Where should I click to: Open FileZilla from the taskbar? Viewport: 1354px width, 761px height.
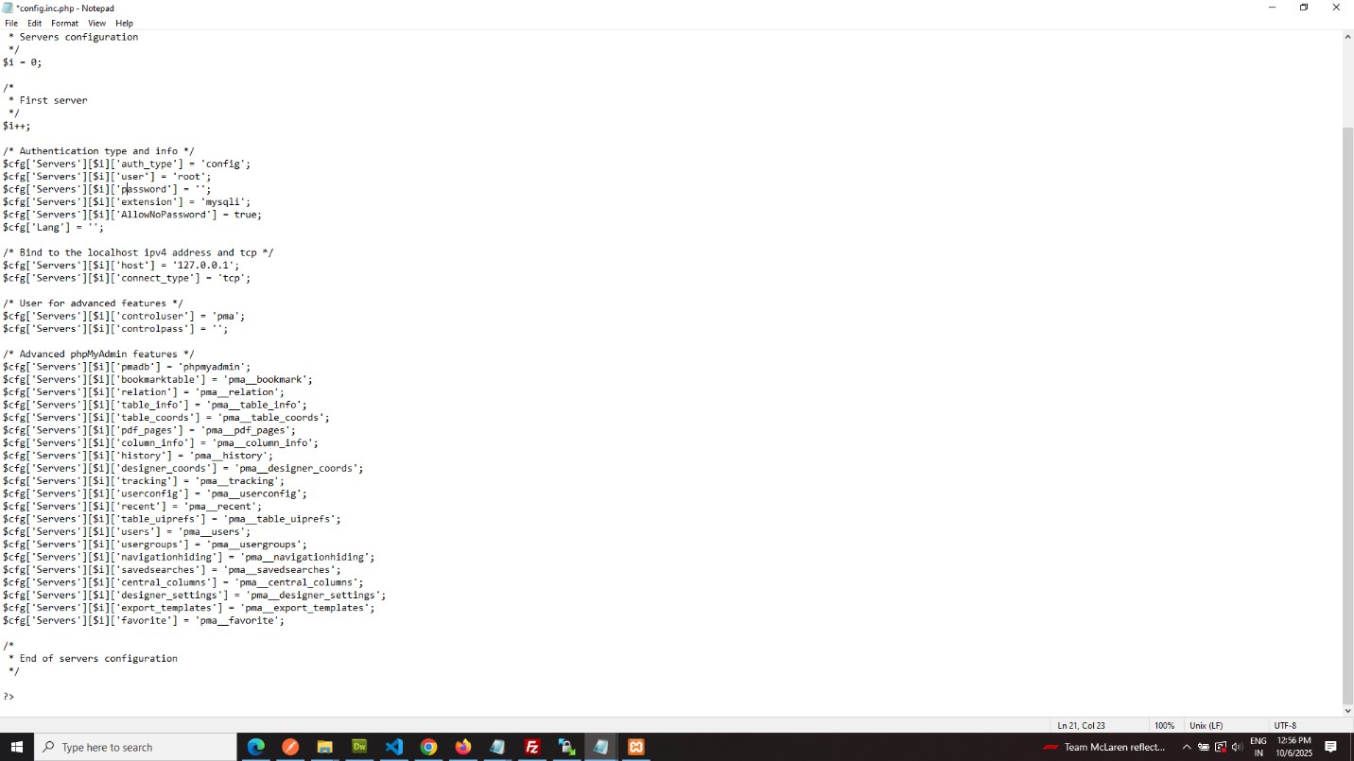click(532, 747)
